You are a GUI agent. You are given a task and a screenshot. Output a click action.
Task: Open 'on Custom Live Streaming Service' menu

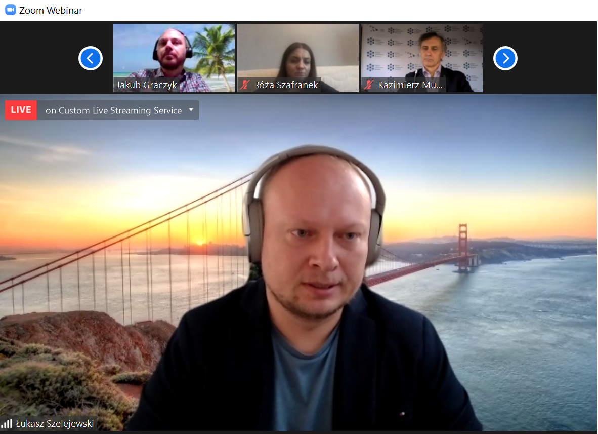113,110
